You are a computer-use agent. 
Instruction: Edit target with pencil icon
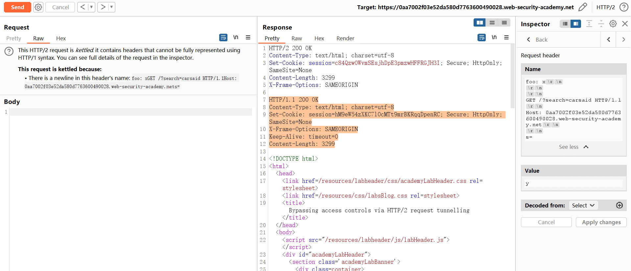point(582,7)
